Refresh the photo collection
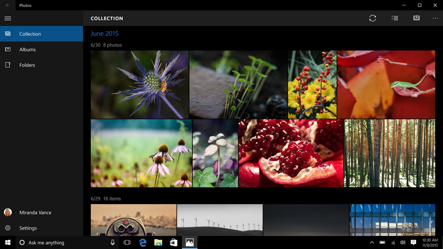 tap(372, 18)
